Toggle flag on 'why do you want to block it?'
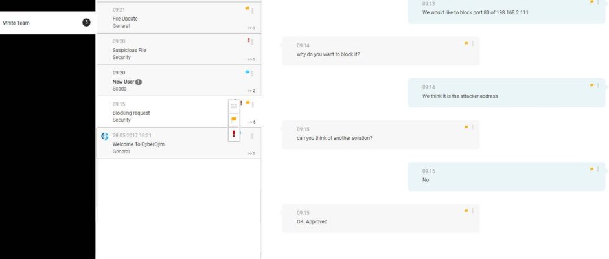This screenshot has width=609, height=259. point(466,43)
